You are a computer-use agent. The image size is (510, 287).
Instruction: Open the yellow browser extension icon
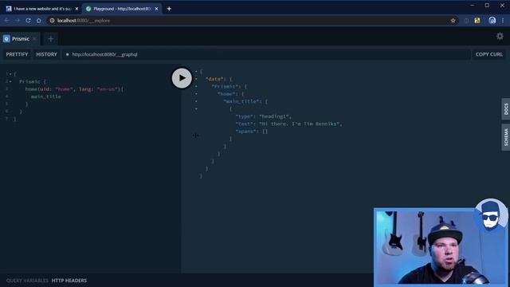[x=477, y=21]
